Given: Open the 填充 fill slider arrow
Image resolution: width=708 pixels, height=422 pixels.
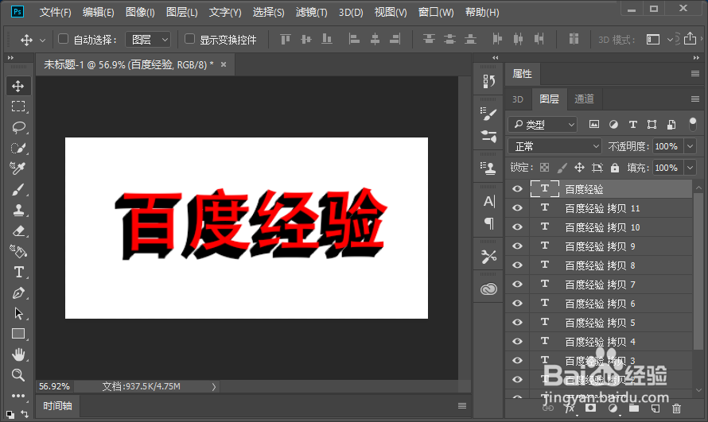Looking at the screenshot, I should pyautogui.click(x=690, y=168).
